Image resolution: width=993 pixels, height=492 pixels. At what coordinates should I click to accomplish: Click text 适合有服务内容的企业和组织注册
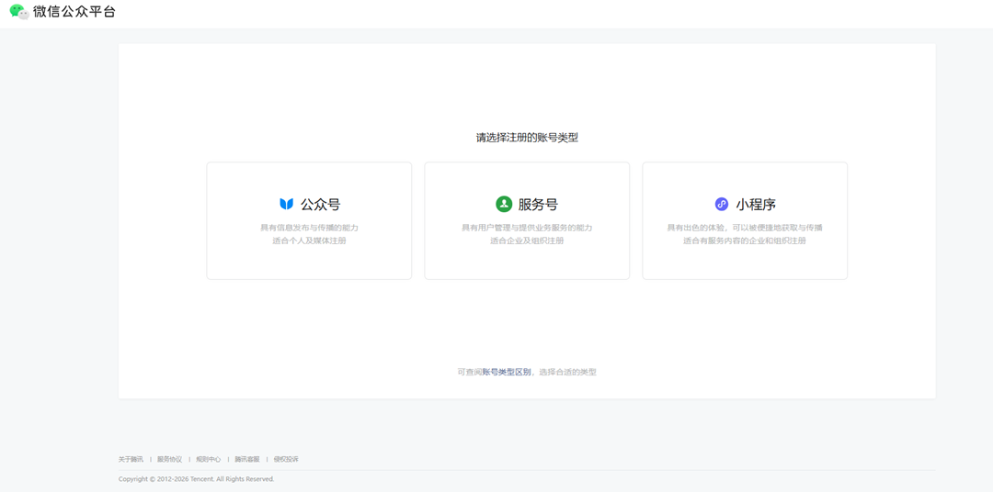pos(745,240)
